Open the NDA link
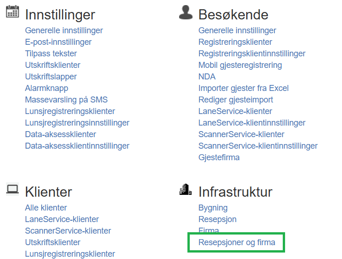The image size is (342, 259). click(x=207, y=77)
